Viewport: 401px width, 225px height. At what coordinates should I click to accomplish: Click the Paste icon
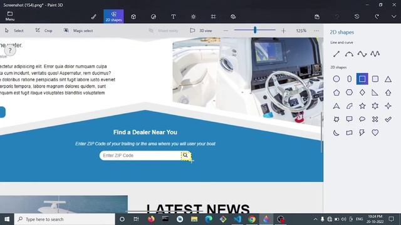pyautogui.click(x=317, y=17)
